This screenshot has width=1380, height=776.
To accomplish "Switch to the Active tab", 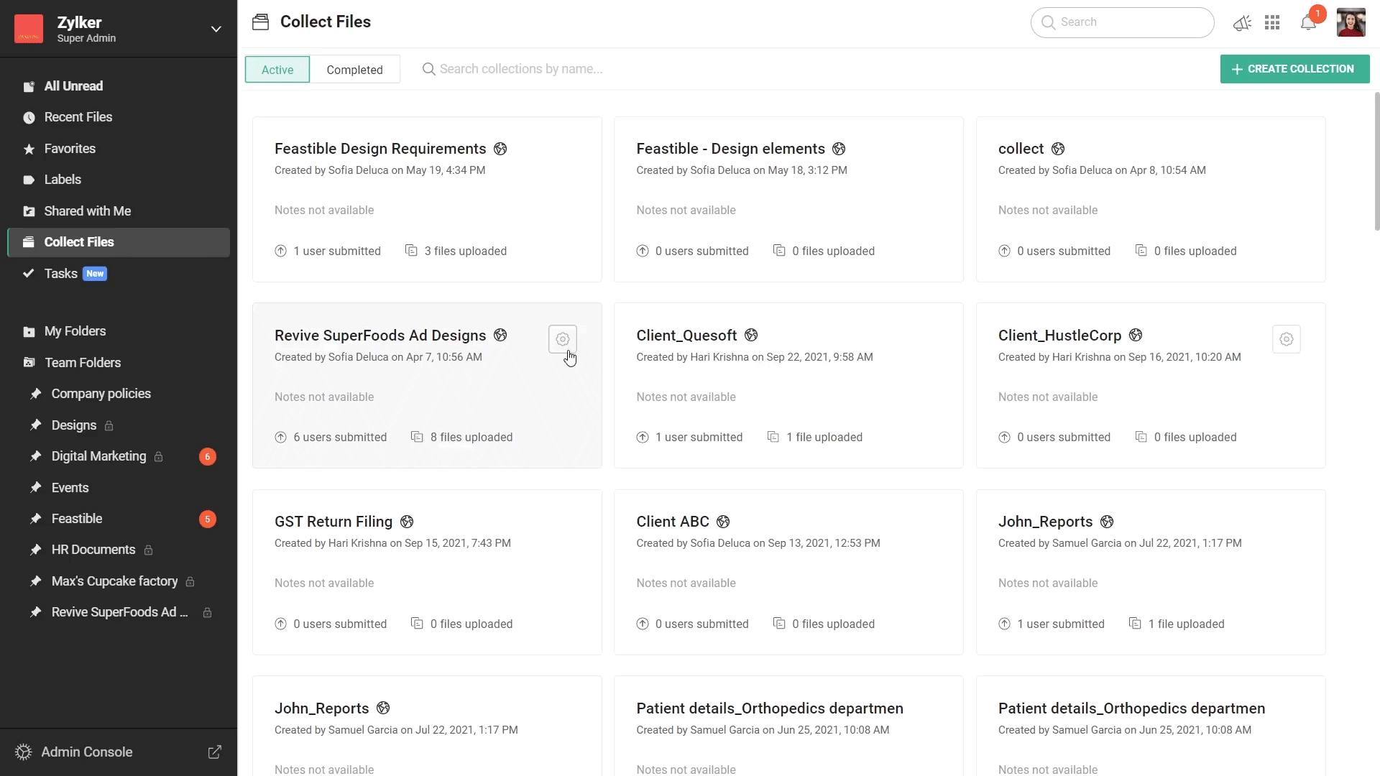I will click(x=277, y=70).
